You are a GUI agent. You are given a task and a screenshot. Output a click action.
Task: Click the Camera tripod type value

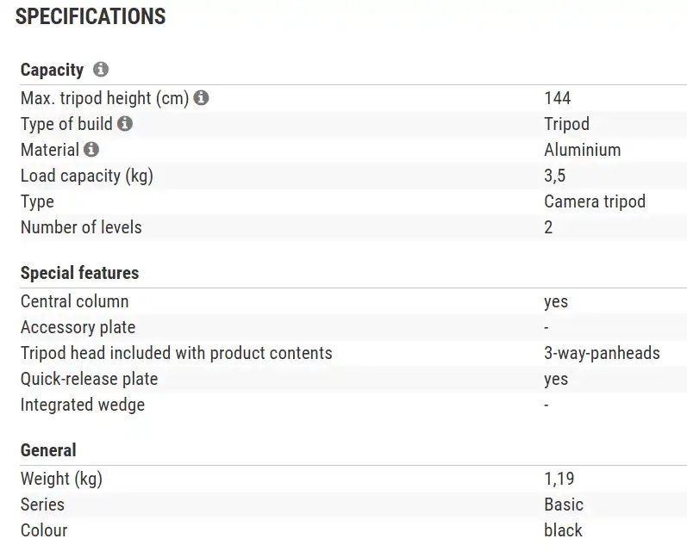click(595, 201)
